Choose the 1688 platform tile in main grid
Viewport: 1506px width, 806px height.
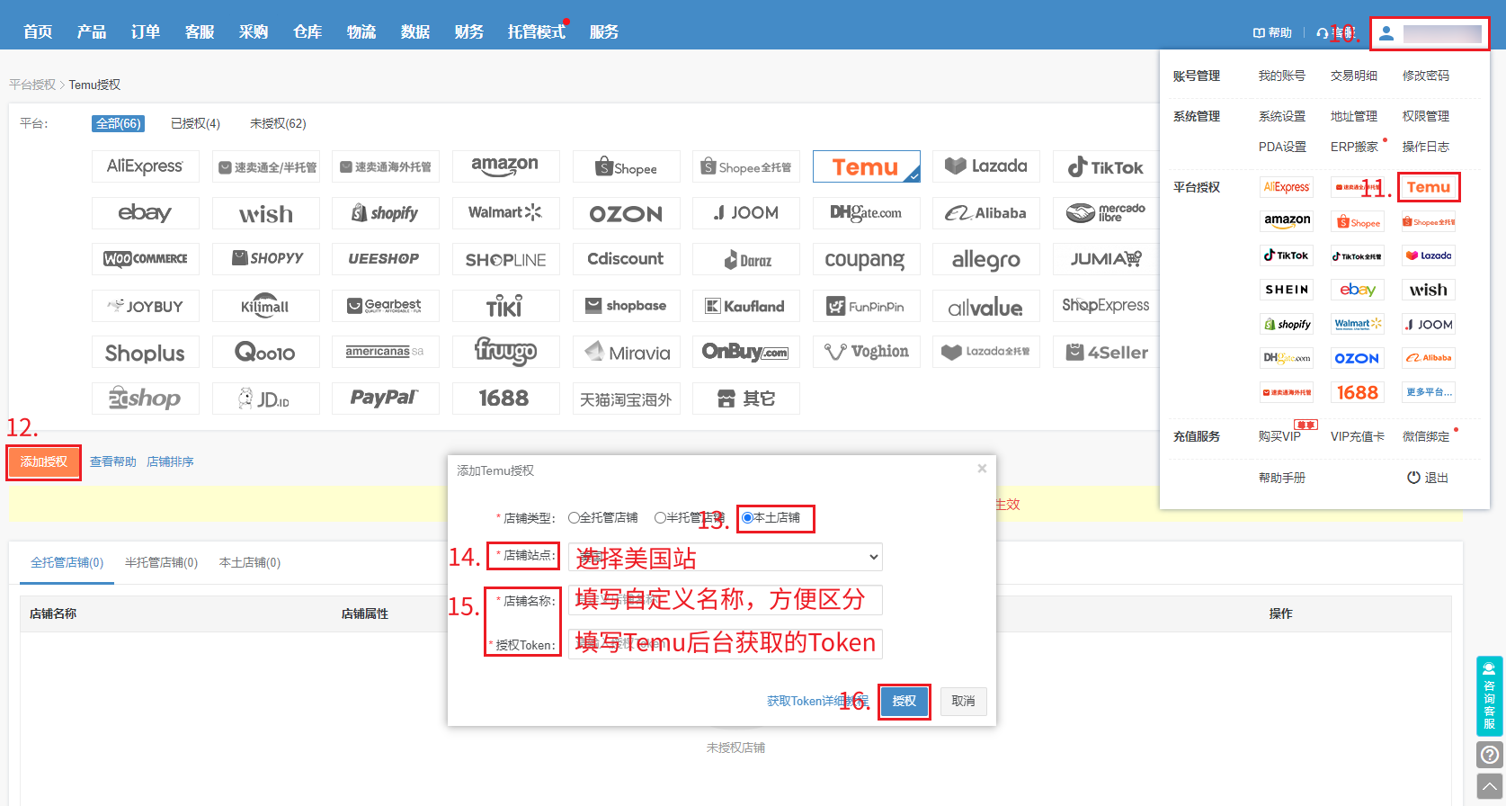click(x=505, y=398)
